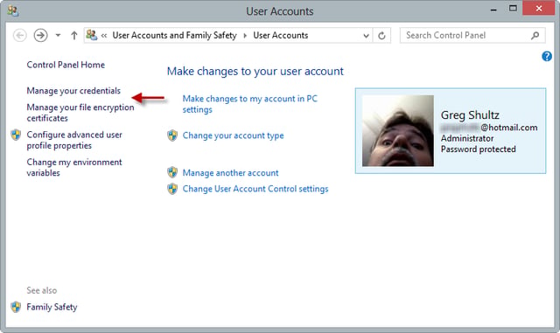Go to Control Panel Home
560x333 pixels.
66,65
